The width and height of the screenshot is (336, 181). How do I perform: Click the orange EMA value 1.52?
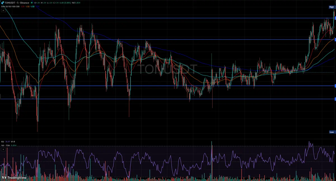pos(27,6)
